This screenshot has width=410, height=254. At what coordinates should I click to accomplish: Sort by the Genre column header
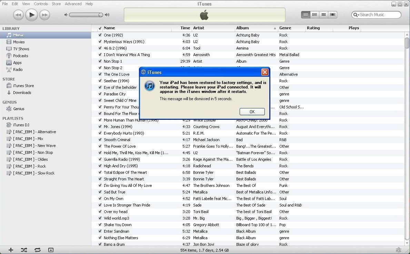[291, 28]
